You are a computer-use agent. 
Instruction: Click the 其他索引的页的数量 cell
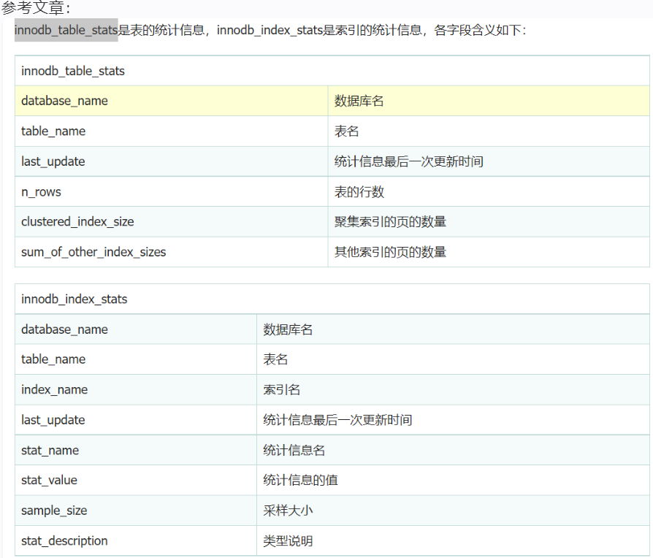(x=390, y=252)
